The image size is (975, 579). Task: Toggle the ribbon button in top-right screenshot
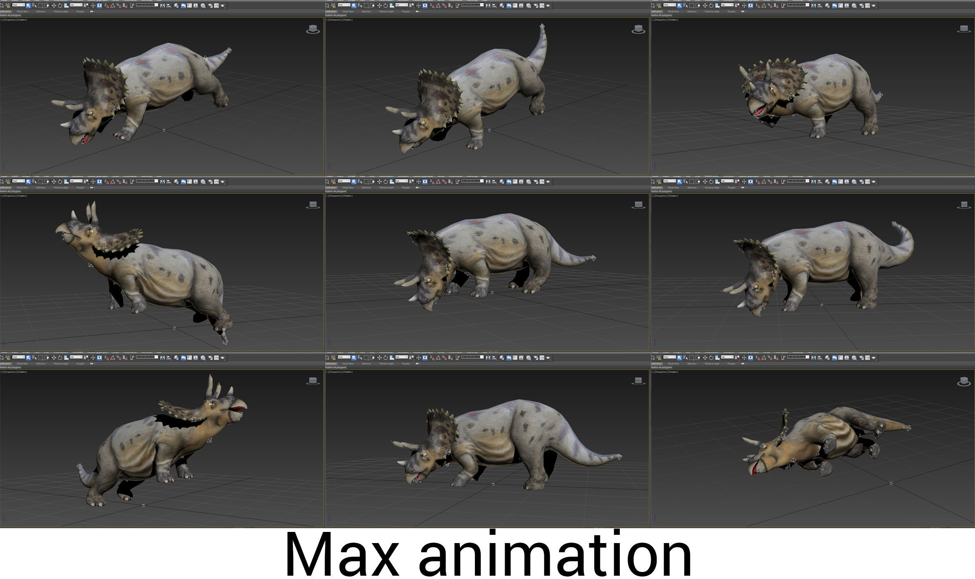tap(835, 5)
